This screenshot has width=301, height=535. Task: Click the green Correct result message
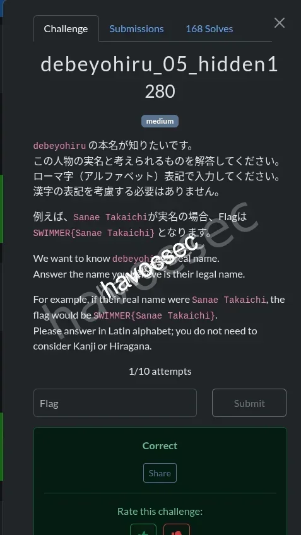[x=160, y=445]
